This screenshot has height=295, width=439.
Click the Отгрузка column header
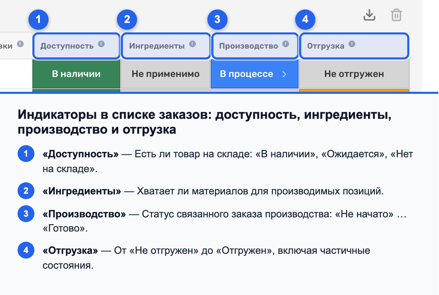[x=354, y=46]
